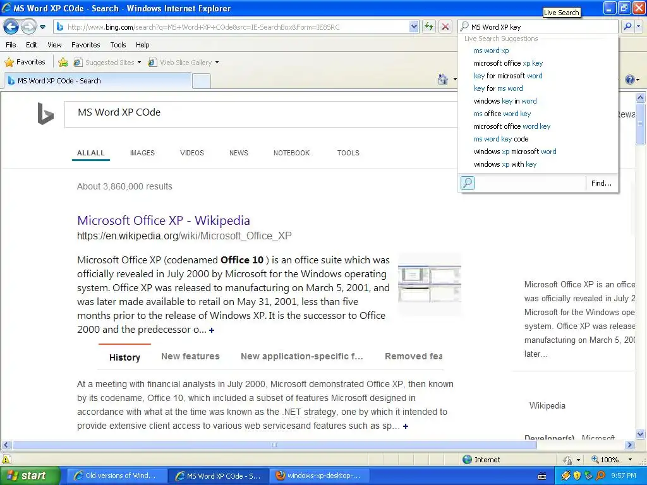Expand the Office XP summary plus sign
The image size is (647, 485).
(212, 330)
